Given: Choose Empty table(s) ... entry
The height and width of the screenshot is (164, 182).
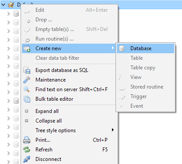Looking at the screenshot, I should click(69, 29).
